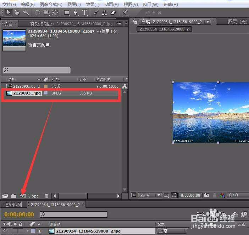Select the Brush tool
The width and height of the screenshot is (249, 235).
[x=96, y=12]
